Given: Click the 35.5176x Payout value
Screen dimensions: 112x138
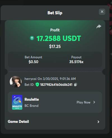Looking at the screenshot, I should click(76, 62).
